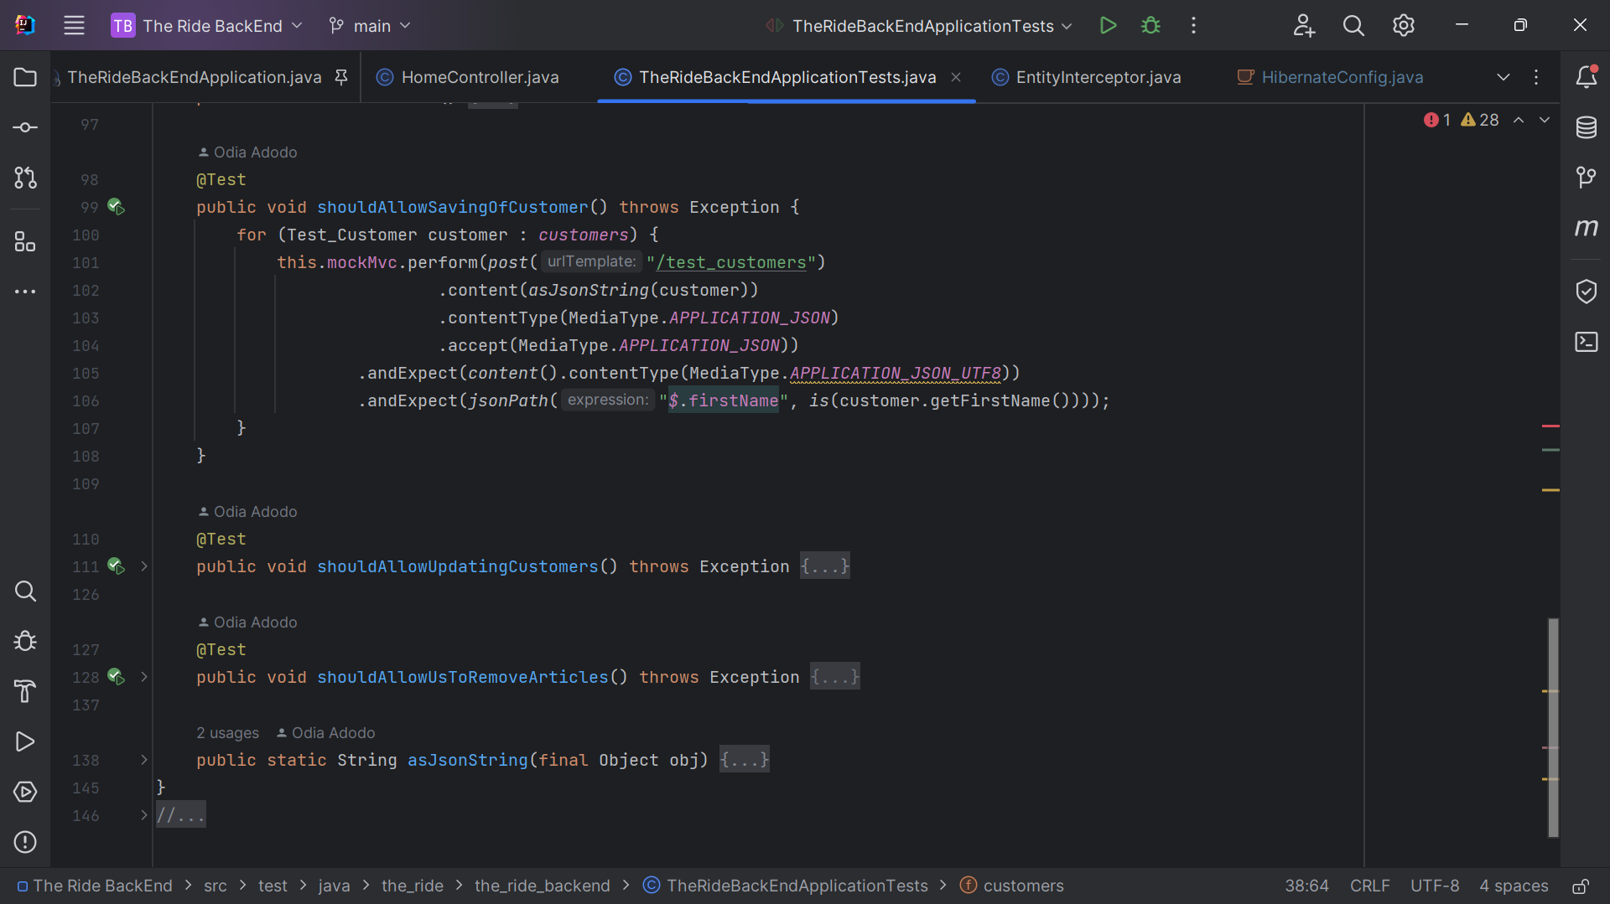
Task: Open Code With Me add-user icon
Action: [1304, 25]
